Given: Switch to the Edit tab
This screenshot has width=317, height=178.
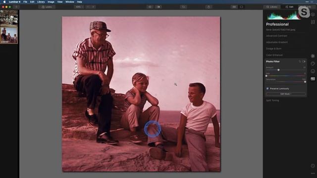Looking at the screenshot, I should point(289,7).
